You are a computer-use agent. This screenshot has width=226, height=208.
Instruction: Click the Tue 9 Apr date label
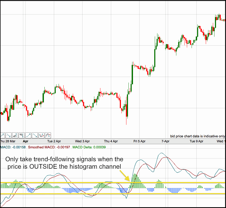click(196, 141)
